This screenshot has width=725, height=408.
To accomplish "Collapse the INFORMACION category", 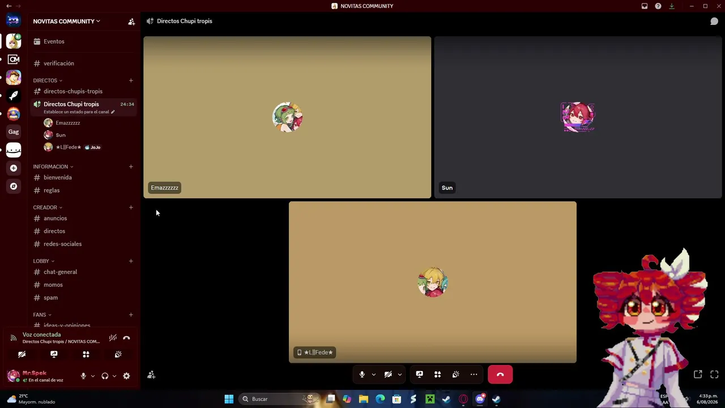I will click(53, 167).
